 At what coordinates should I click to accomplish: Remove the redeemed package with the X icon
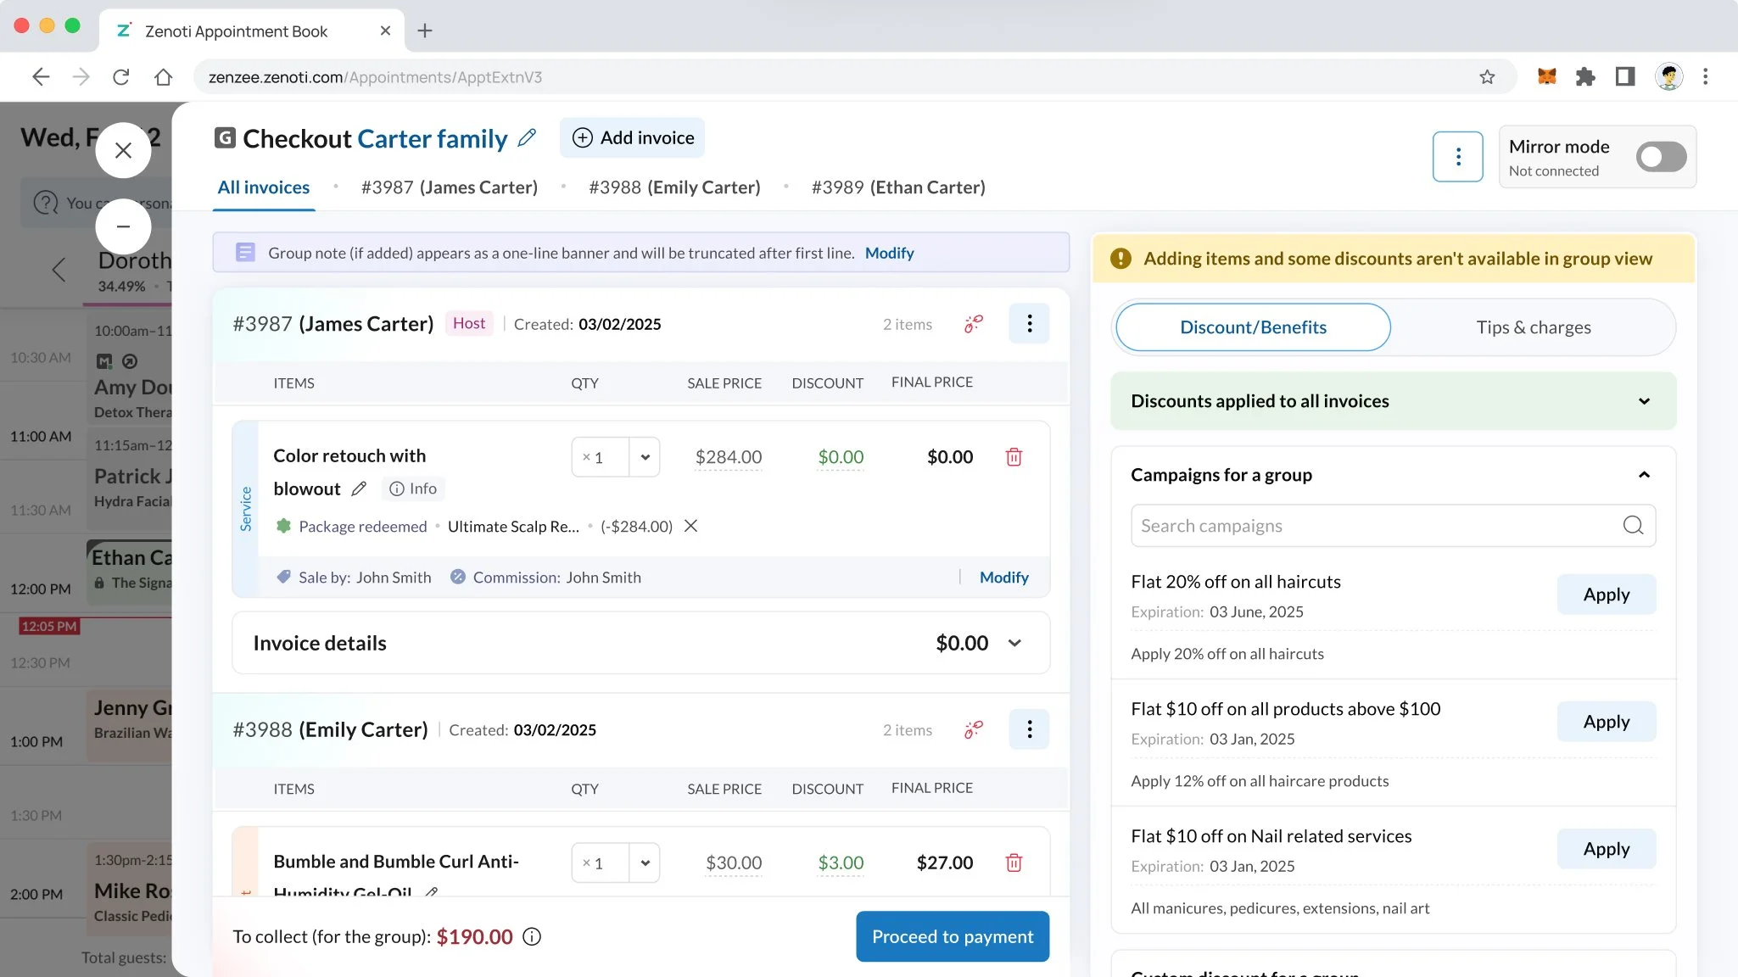click(x=691, y=526)
